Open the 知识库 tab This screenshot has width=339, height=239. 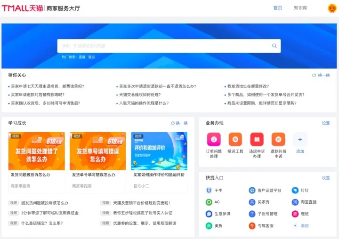tap(300, 8)
